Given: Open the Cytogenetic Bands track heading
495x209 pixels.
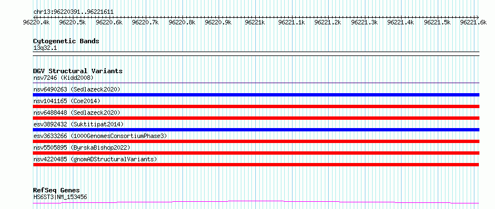Looking at the screenshot, I should 66,41.
